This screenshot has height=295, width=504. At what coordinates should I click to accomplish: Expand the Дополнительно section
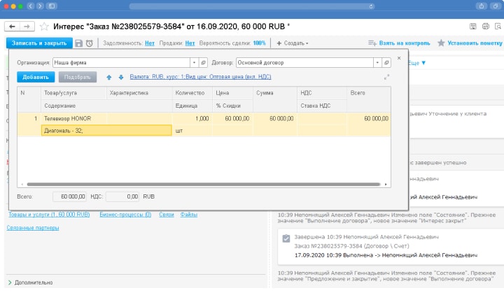click(10, 282)
